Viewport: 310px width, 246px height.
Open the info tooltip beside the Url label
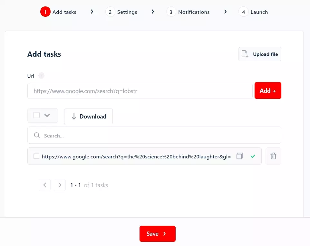tap(41, 76)
